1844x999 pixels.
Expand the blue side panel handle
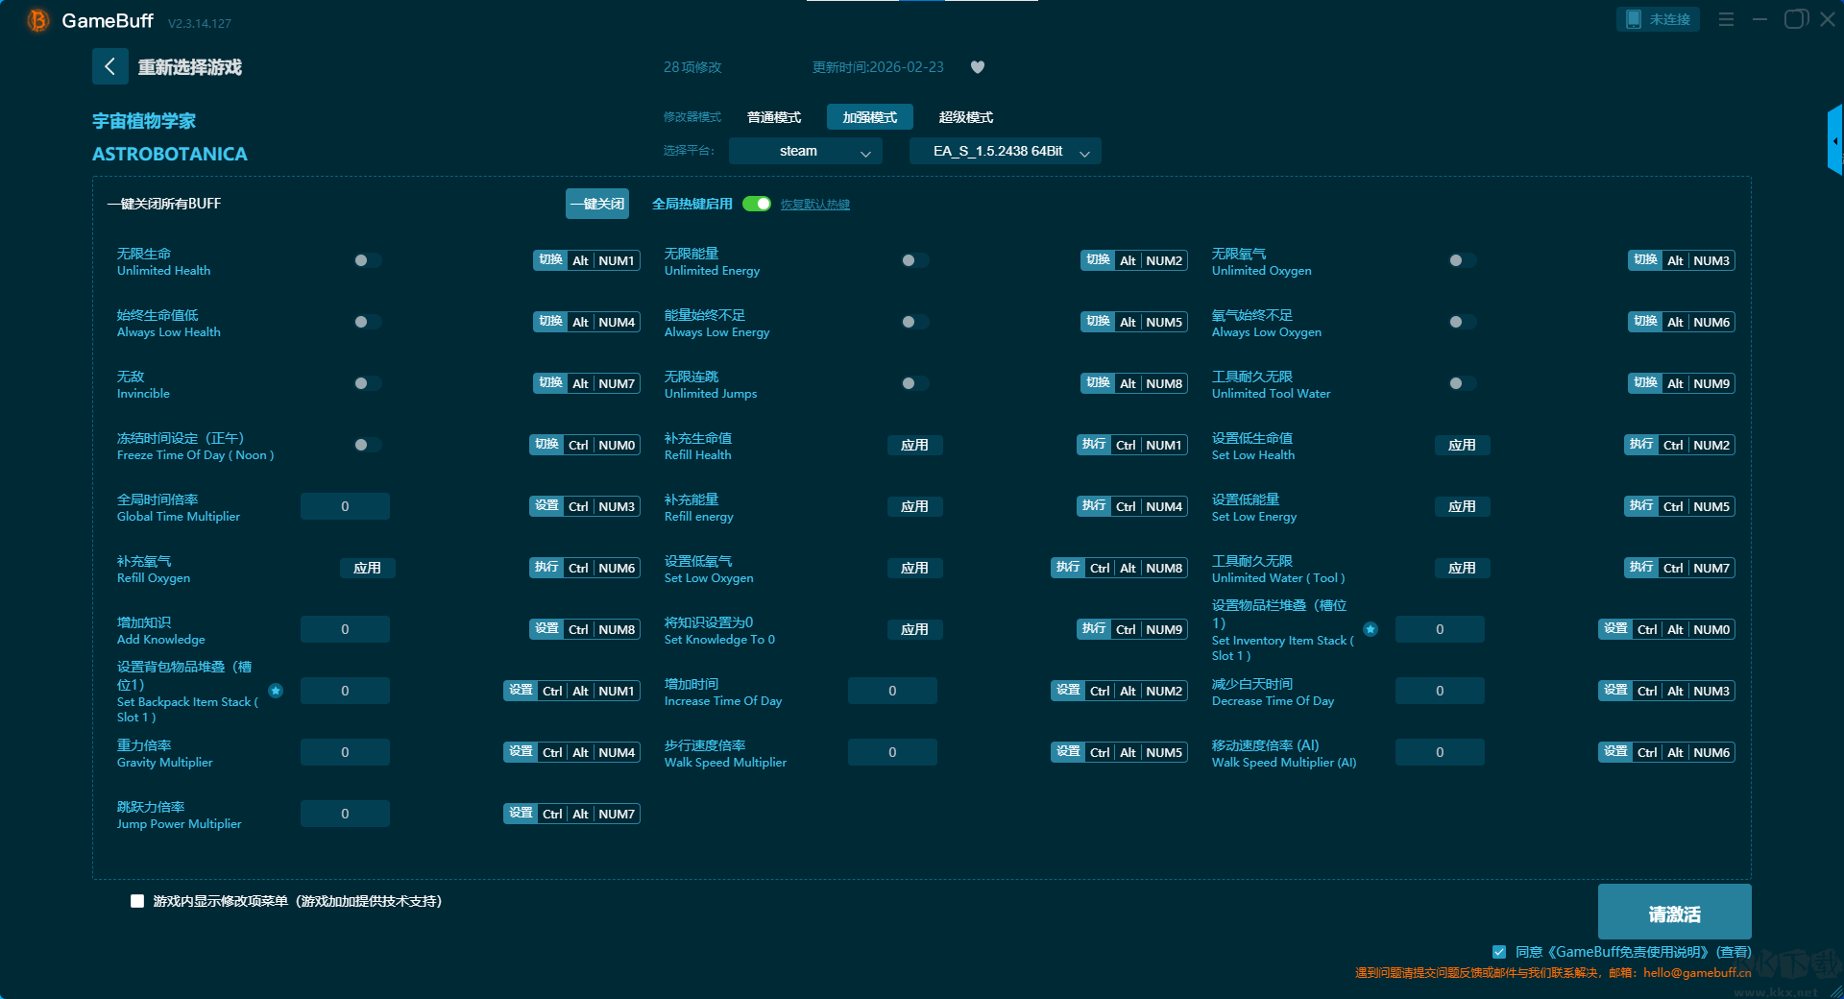point(1834,141)
